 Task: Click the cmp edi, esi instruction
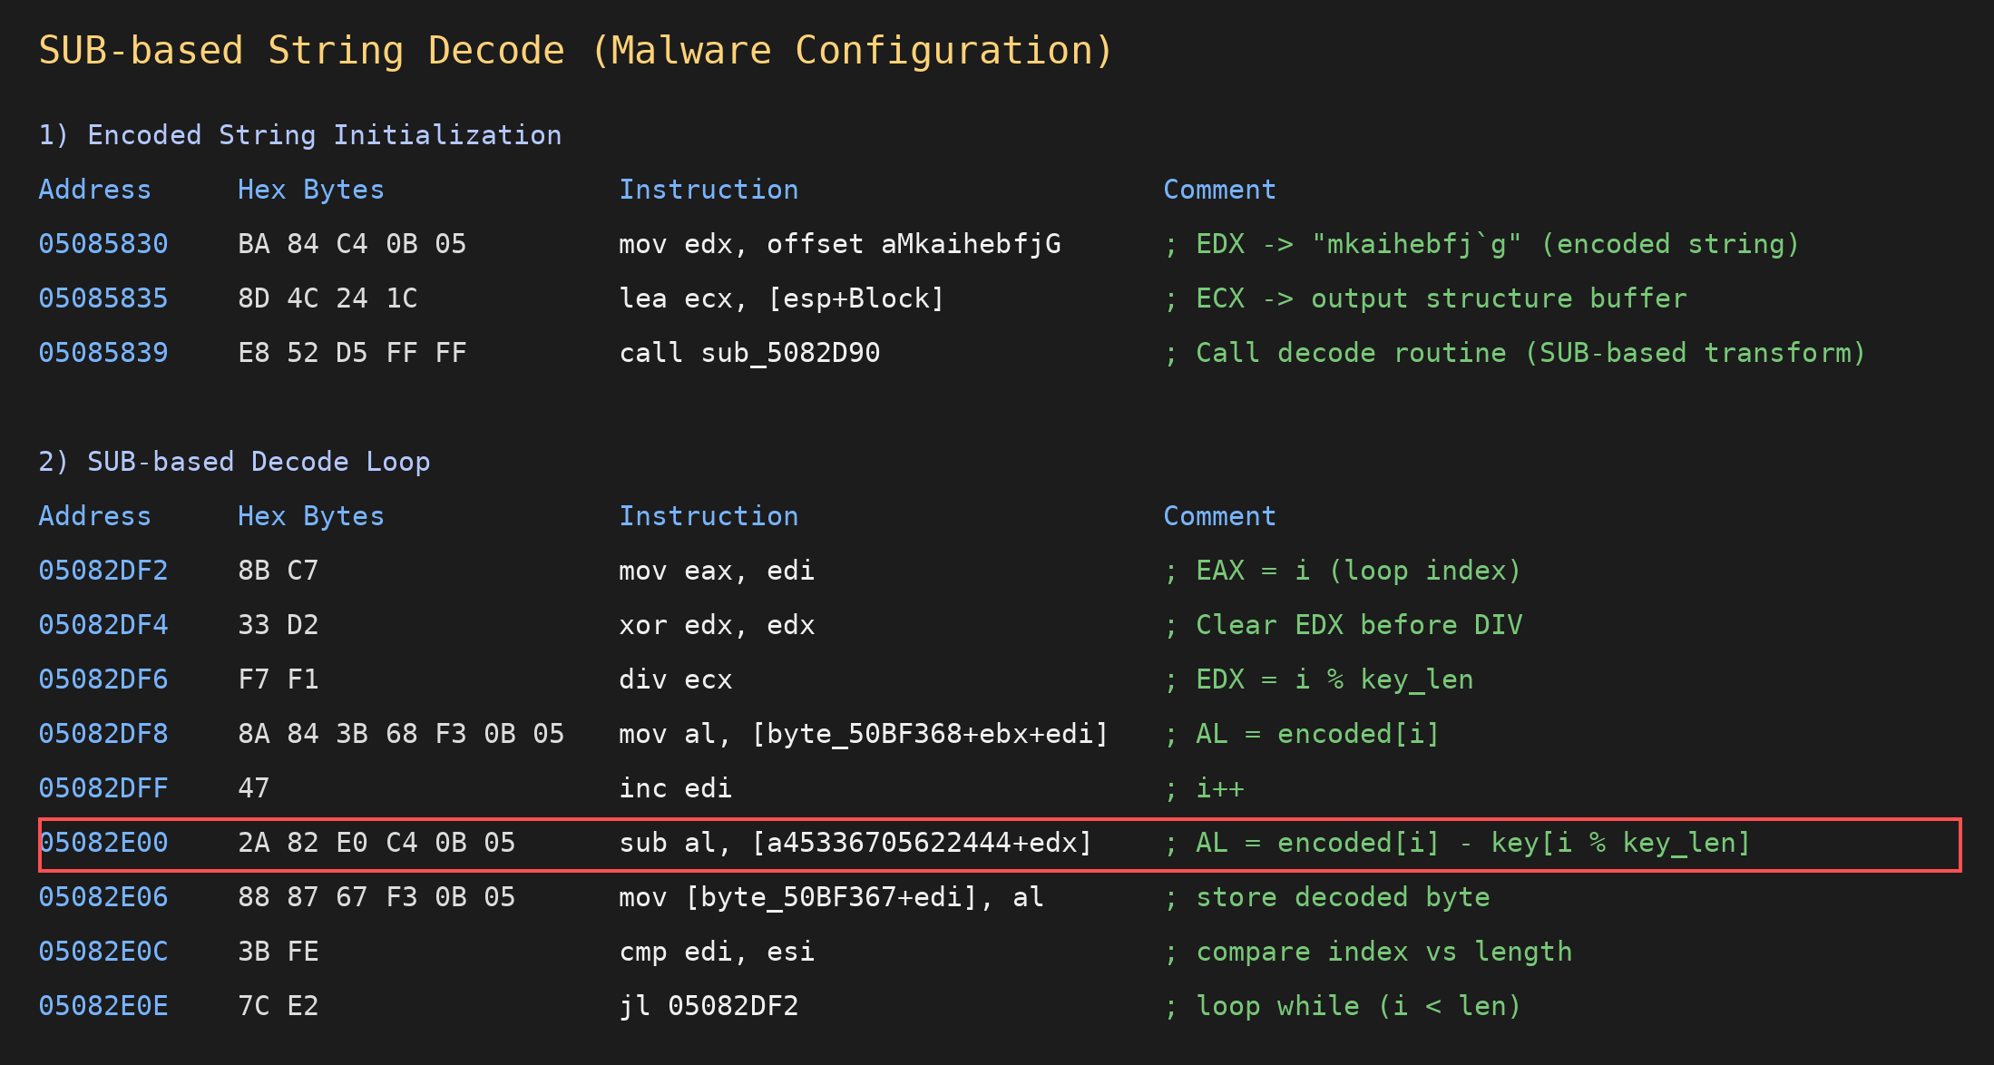tap(716, 952)
